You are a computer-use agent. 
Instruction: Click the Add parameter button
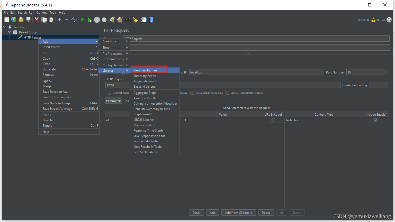tap(213, 212)
